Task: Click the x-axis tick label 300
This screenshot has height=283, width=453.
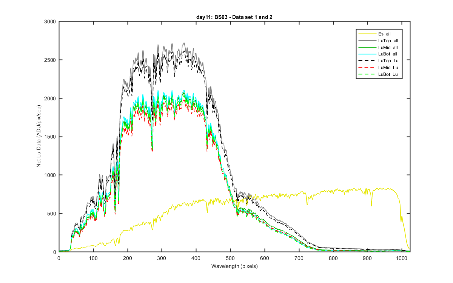Action: pyautogui.click(x=162, y=258)
